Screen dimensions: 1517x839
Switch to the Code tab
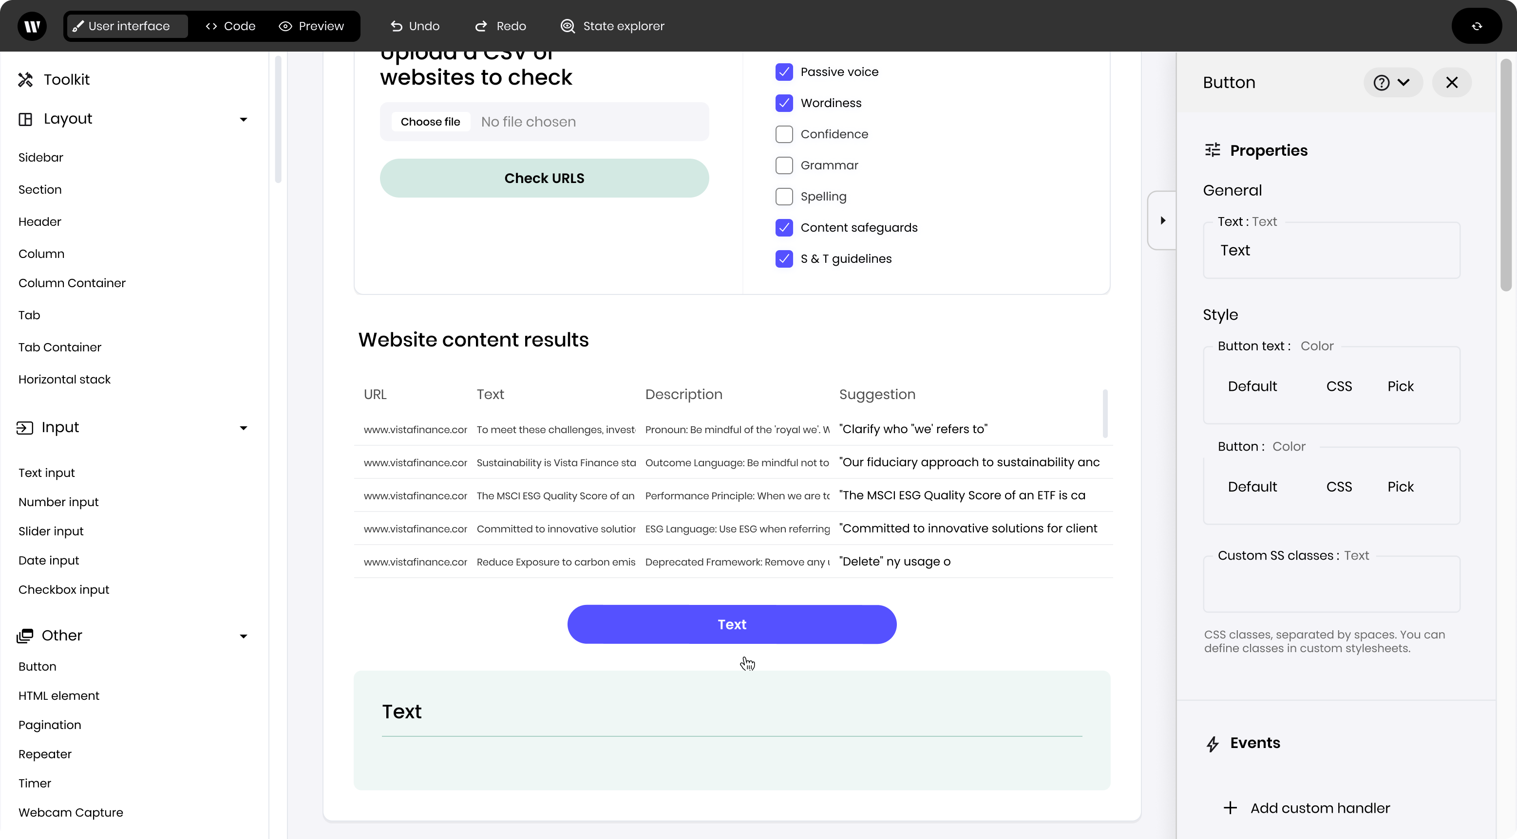pyautogui.click(x=230, y=26)
